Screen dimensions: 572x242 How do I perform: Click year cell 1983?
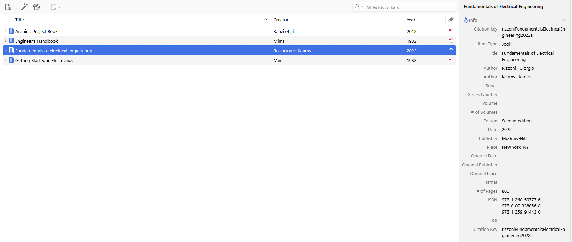(x=411, y=60)
